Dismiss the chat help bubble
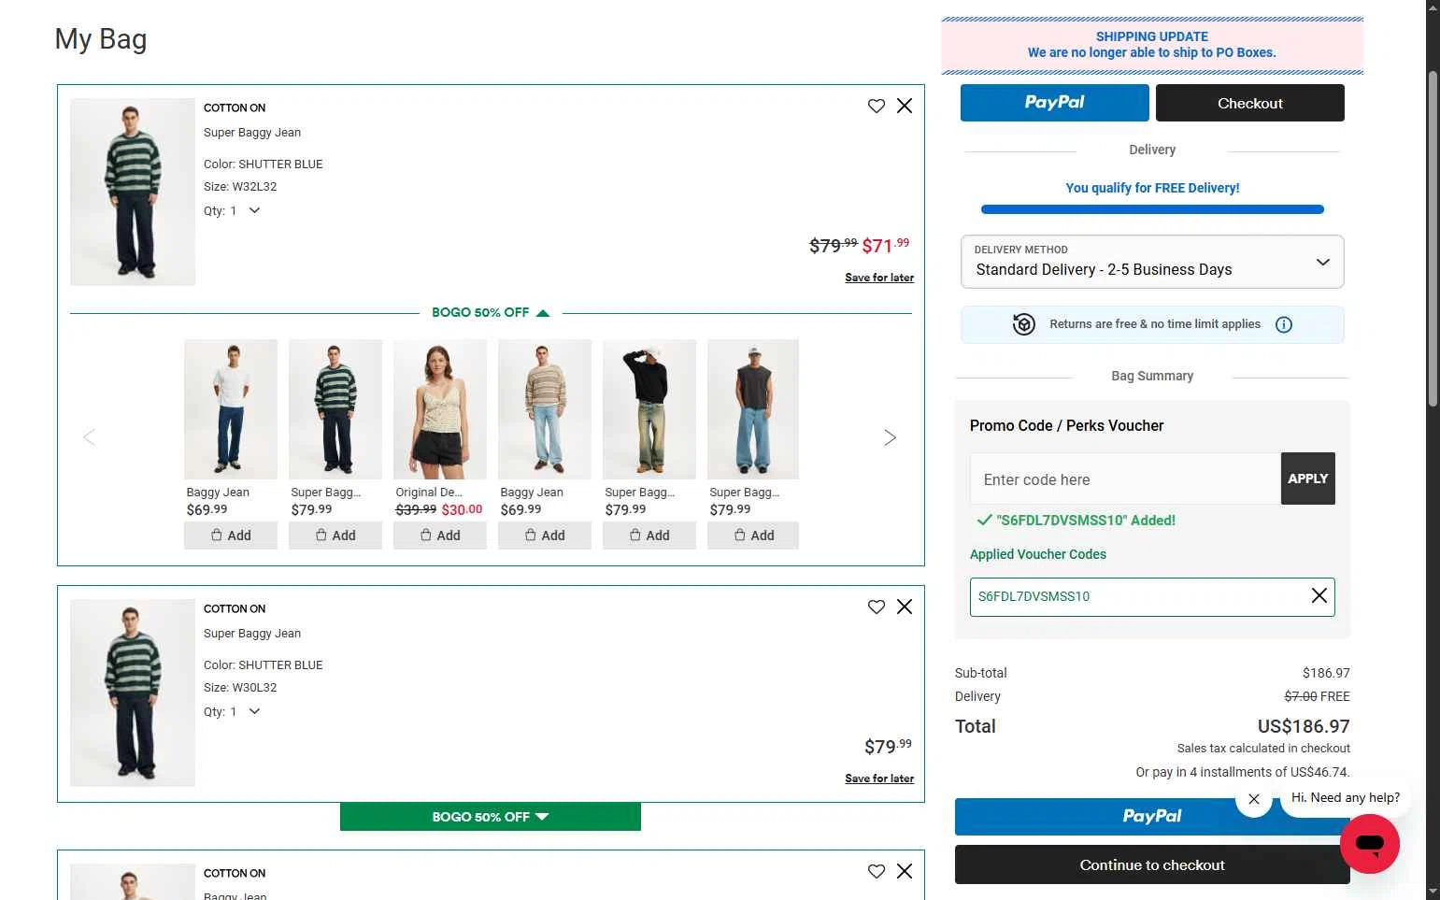The height and width of the screenshot is (900, 1440). tap(1254, 799)
